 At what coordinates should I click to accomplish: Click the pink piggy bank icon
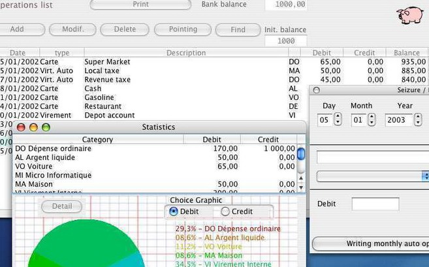(x=410, y=15)
